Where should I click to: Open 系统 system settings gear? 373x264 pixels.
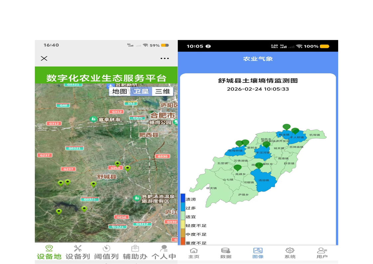point(290,253)
